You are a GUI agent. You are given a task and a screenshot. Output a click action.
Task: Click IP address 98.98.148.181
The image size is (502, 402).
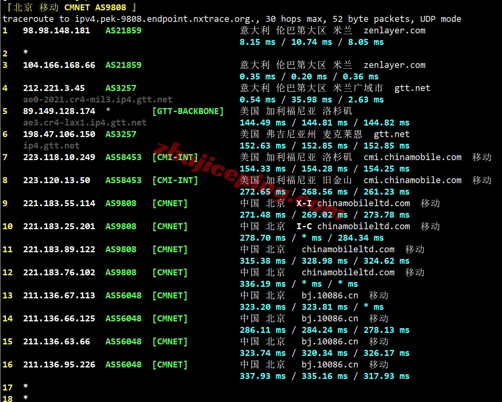(56, 31)
